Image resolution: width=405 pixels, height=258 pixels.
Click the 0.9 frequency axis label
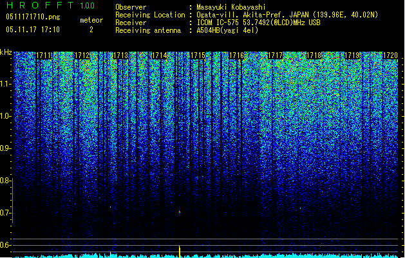(x=5, y=148)
